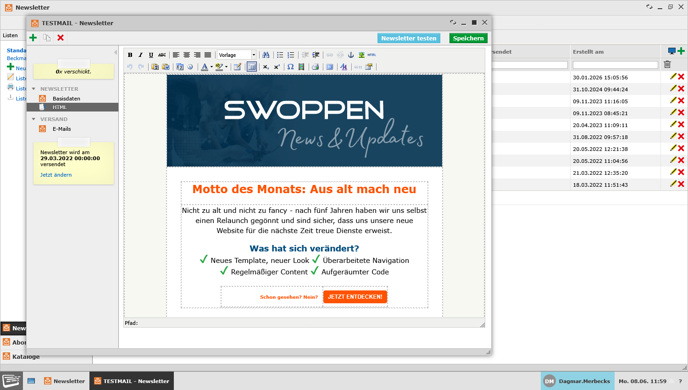This screenshot has width=688, height=390.
Task: Align text left in the editor
Action: point(176,55)
